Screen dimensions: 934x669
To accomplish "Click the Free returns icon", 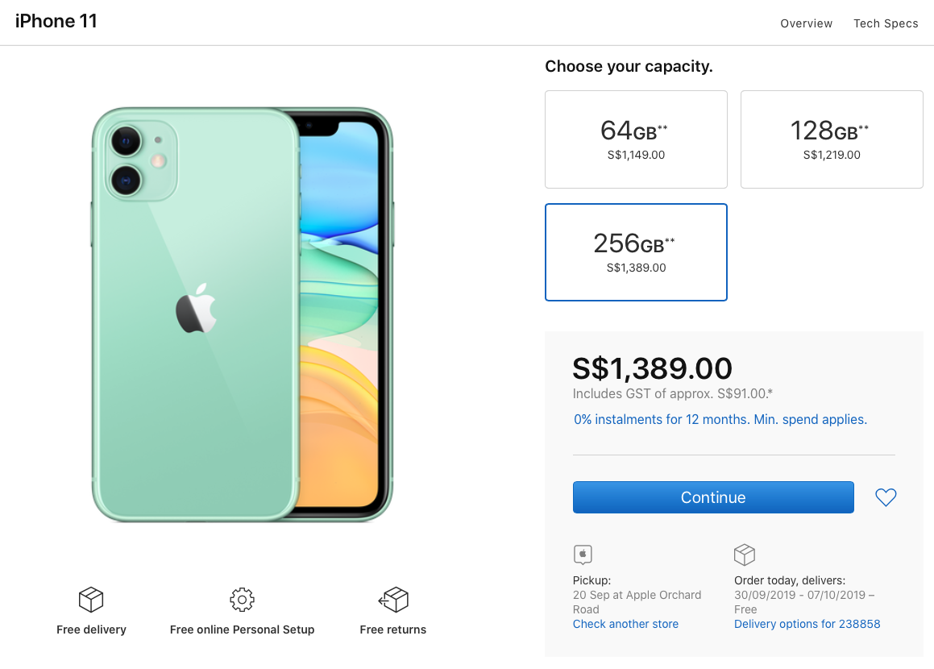I will (392, 598).
